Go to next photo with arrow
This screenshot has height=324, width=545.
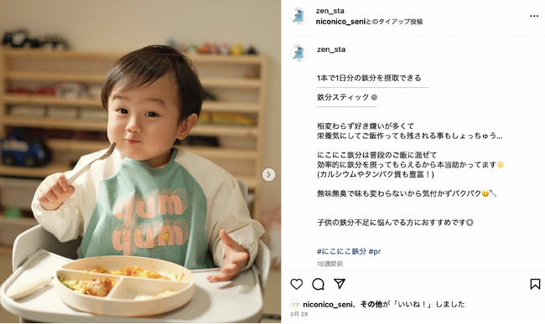268,174
